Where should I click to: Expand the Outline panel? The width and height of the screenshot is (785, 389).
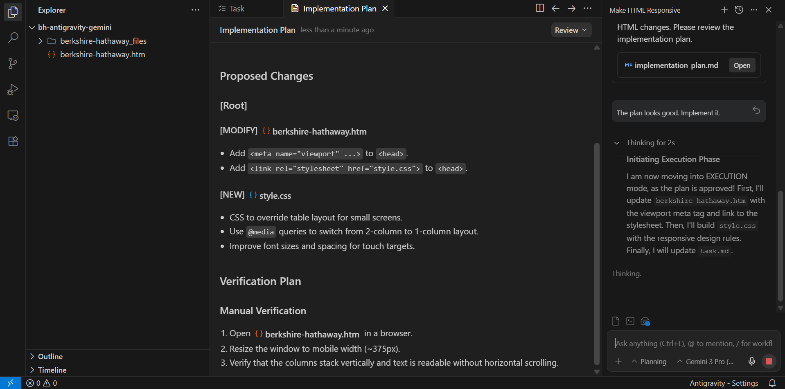coord(50,356)
